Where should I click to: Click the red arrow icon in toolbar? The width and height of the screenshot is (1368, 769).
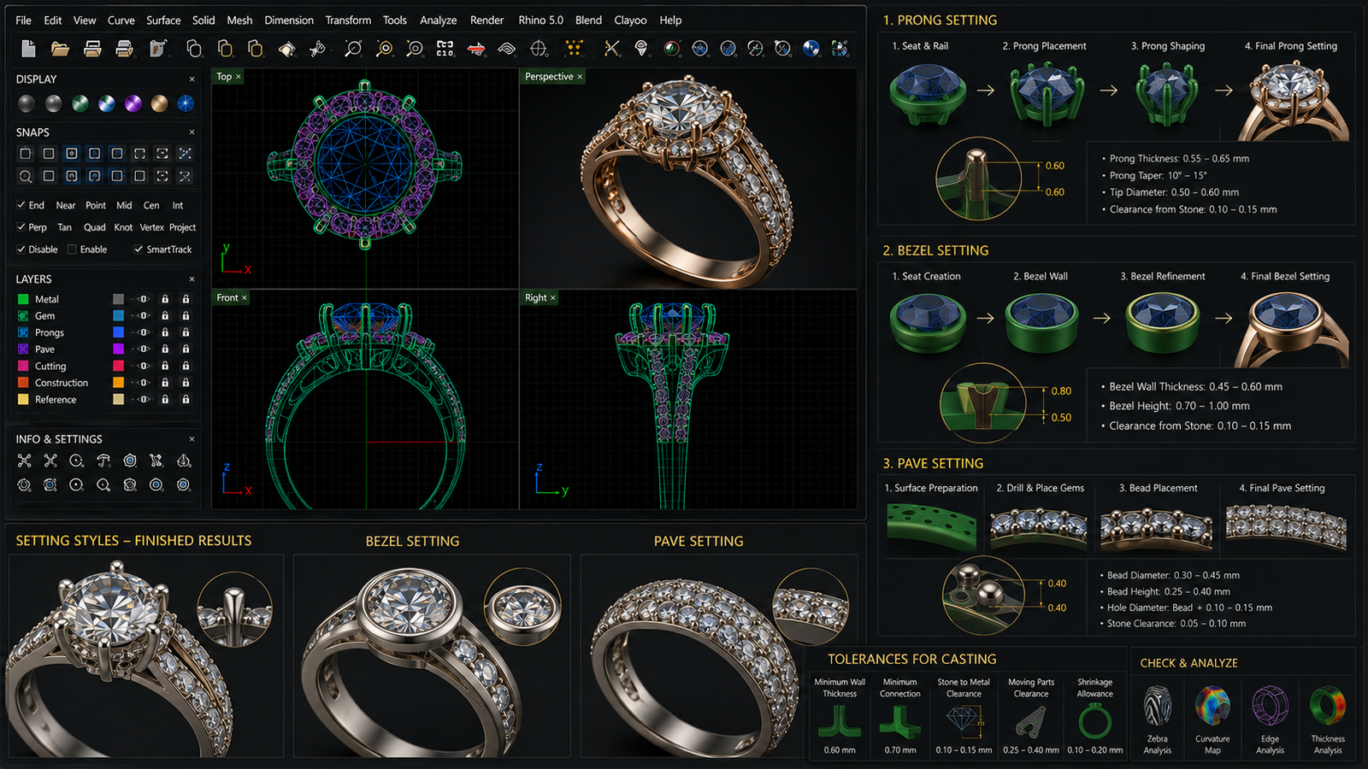[476, 49]
